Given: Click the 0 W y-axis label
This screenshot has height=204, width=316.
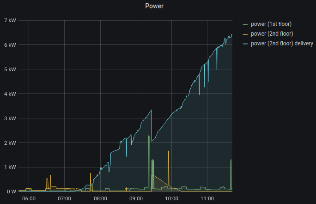Looking at the screenshot, I should pyautogui.click(x=10, y=192).
